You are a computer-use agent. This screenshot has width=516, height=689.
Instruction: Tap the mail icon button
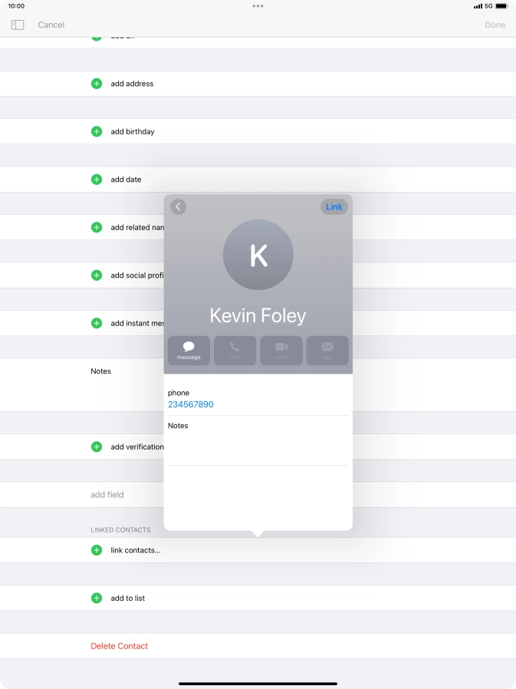tap(327, 351)
